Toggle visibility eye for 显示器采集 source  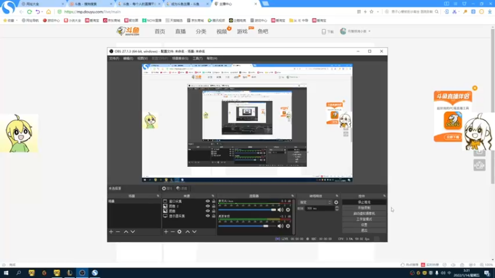click(x=208, y=216)
